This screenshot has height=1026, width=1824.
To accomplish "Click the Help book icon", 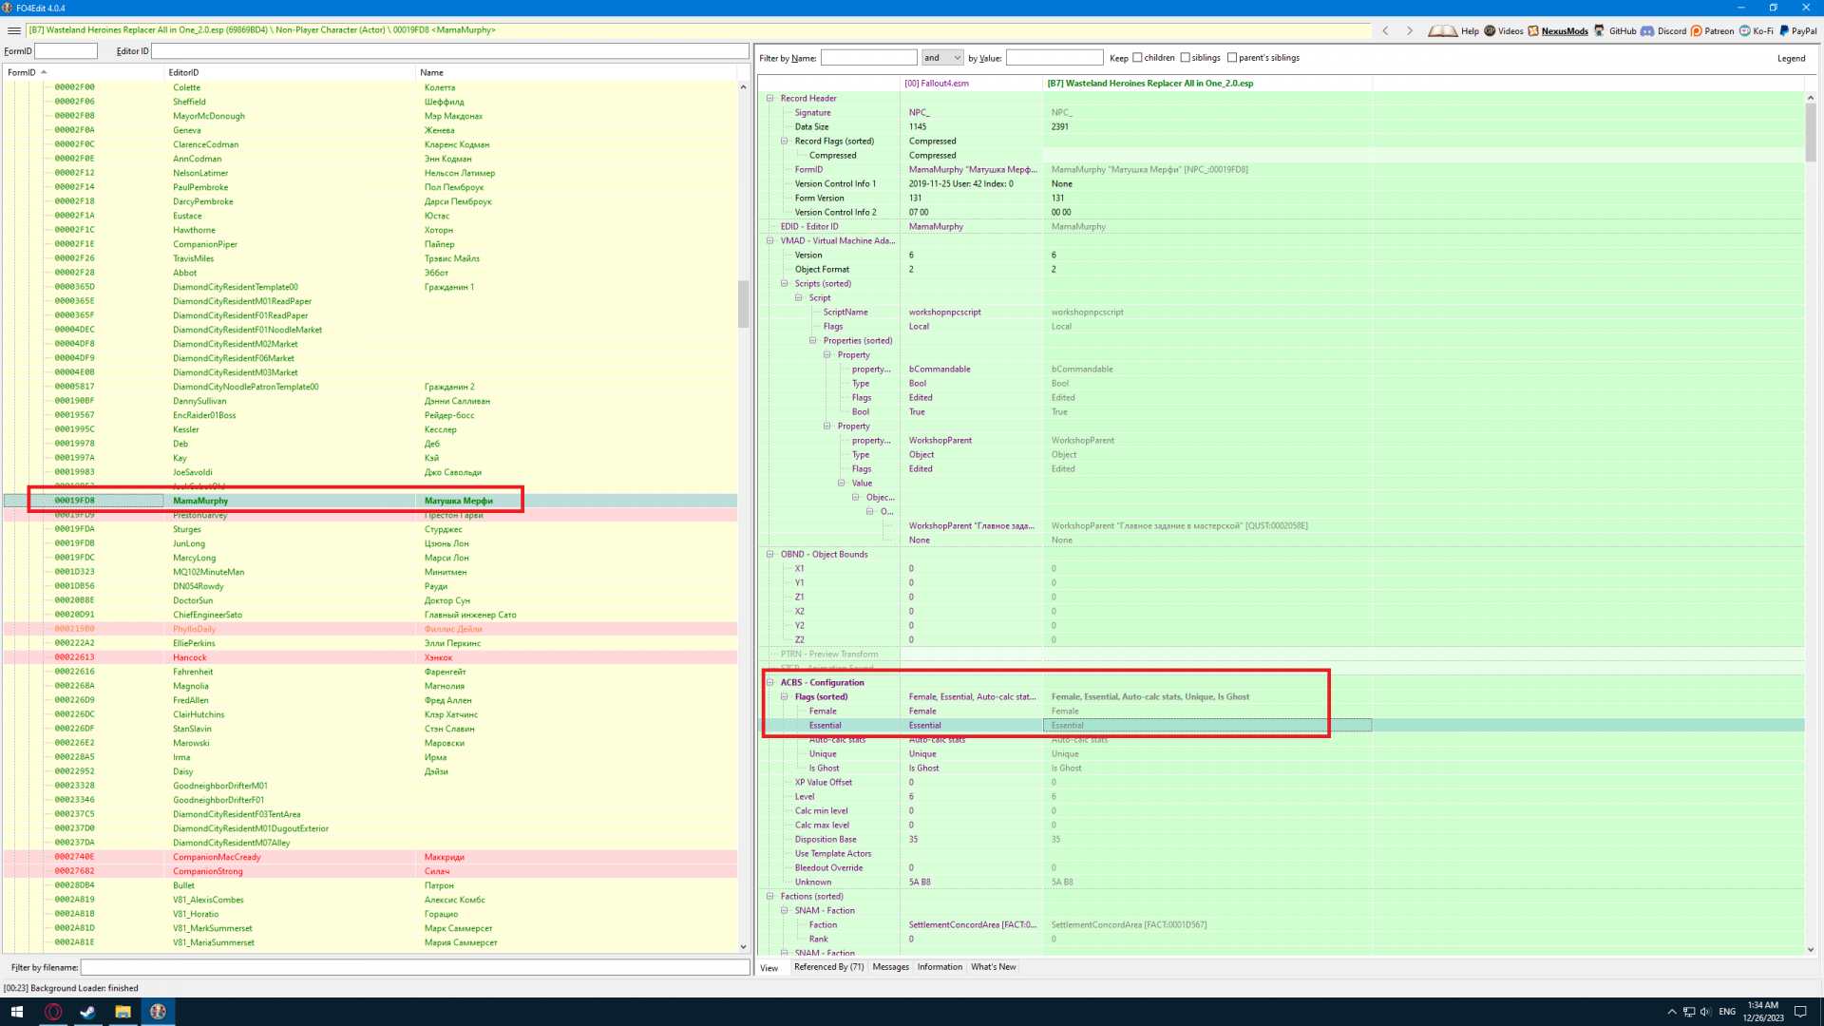I will click(x=1442, y=30).
